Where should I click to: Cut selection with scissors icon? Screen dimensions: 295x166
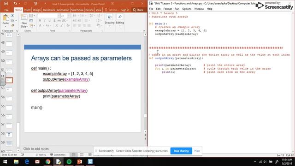click(x=12, y=16)
